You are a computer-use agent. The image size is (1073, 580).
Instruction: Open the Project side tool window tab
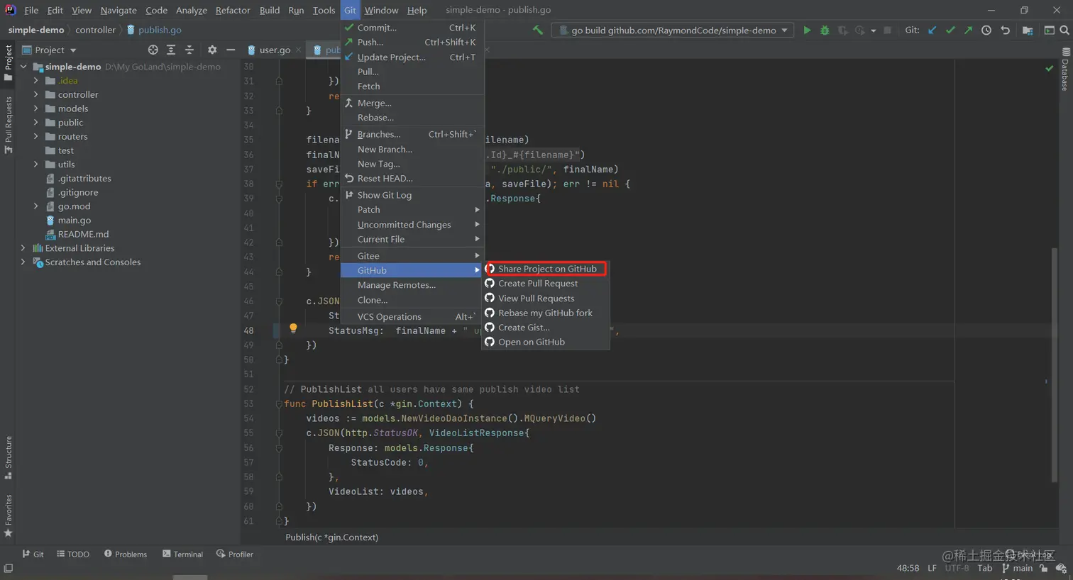click(x=9, y=62)
